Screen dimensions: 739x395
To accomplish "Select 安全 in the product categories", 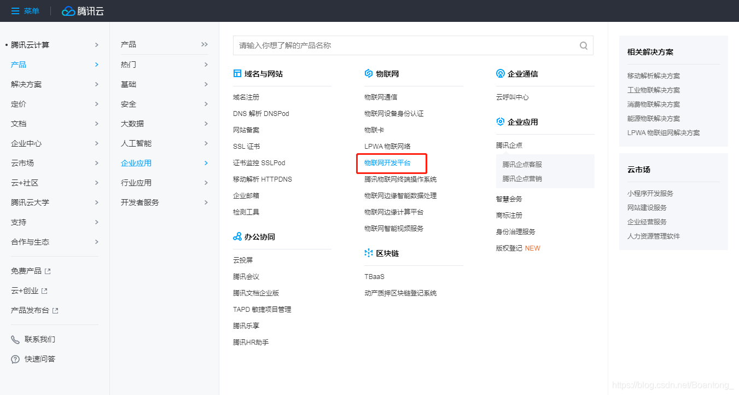I will pos(129,104).
